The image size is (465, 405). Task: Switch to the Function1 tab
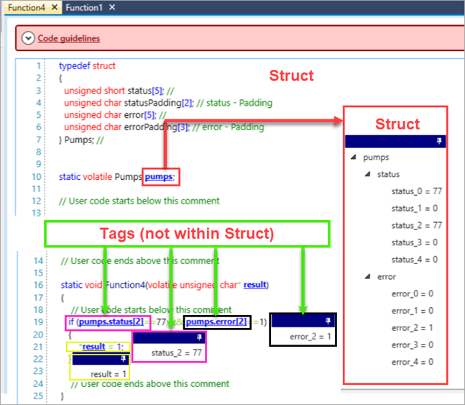click(84, 7)
